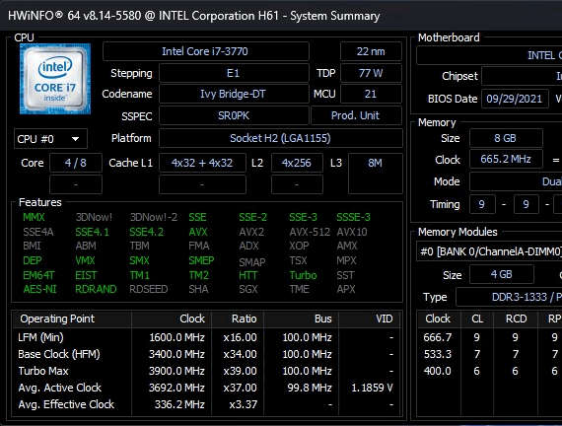Click the BIOS Date 09/29/2021 field

tap(515, 99)
